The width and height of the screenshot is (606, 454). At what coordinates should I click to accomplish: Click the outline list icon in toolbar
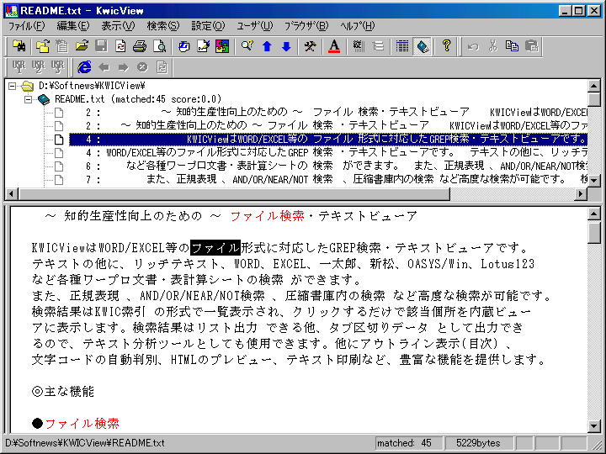(x=378, y=47)
